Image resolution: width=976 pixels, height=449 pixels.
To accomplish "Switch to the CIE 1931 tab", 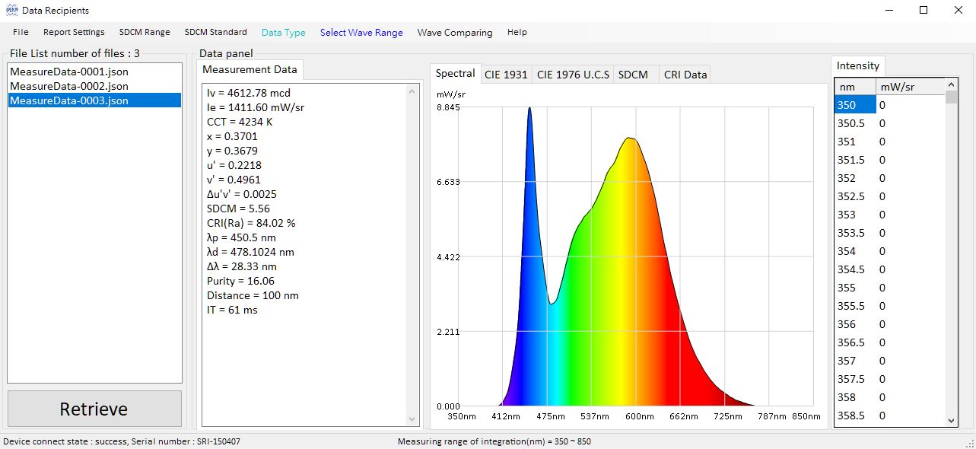I will click(x=505, y=75).
